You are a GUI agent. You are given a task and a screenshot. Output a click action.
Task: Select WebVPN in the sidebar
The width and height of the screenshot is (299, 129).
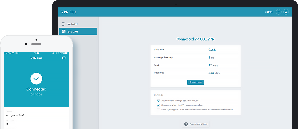coord(78,24)
